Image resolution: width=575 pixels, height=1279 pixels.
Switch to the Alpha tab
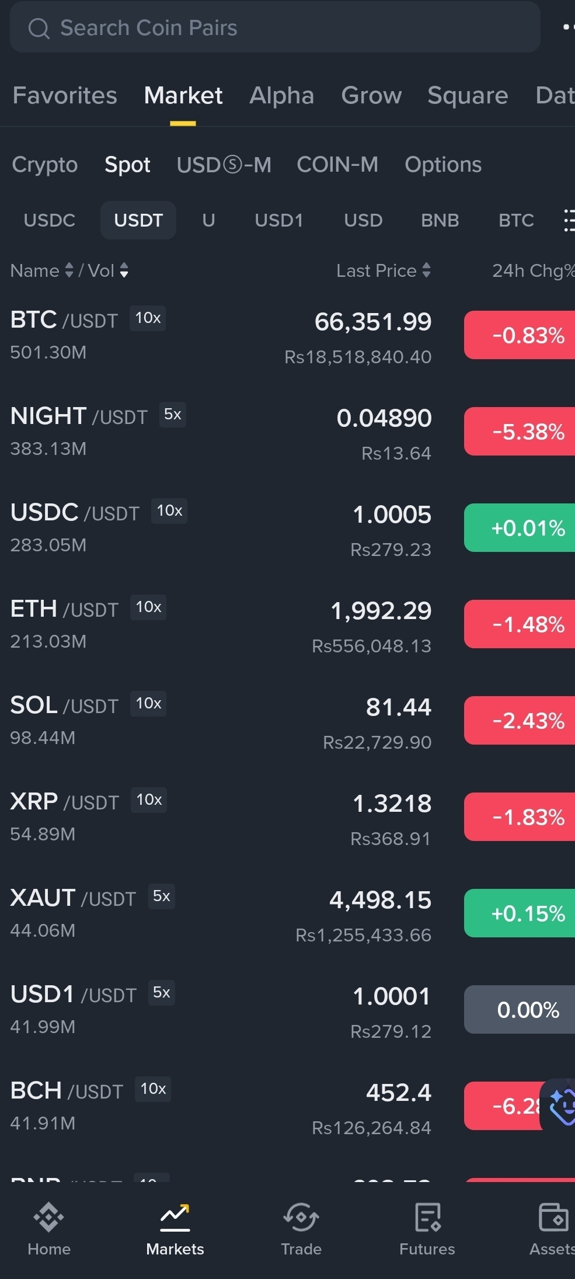281,95
